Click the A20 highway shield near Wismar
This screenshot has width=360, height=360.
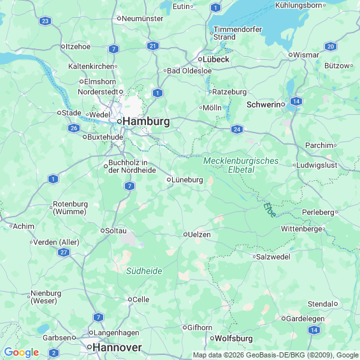[331, 47]
